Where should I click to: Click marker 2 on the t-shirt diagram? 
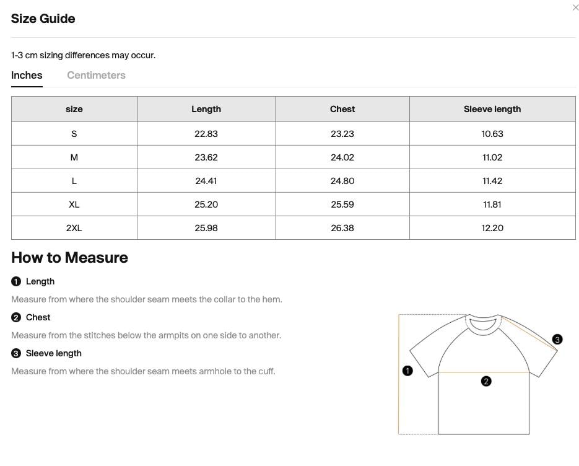coord(486,381)
